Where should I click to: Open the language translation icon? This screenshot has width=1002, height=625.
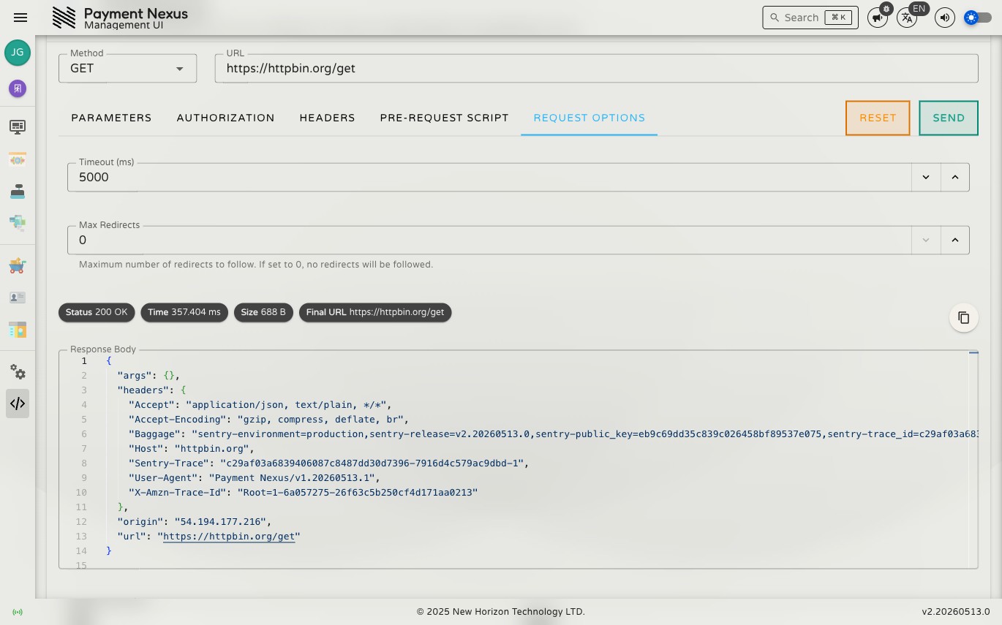tap(906, 18)
